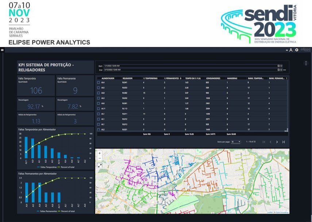The image size is (312, 222).
Task: Check the row checkbox for relay RL113
Action: click(99, 108)
